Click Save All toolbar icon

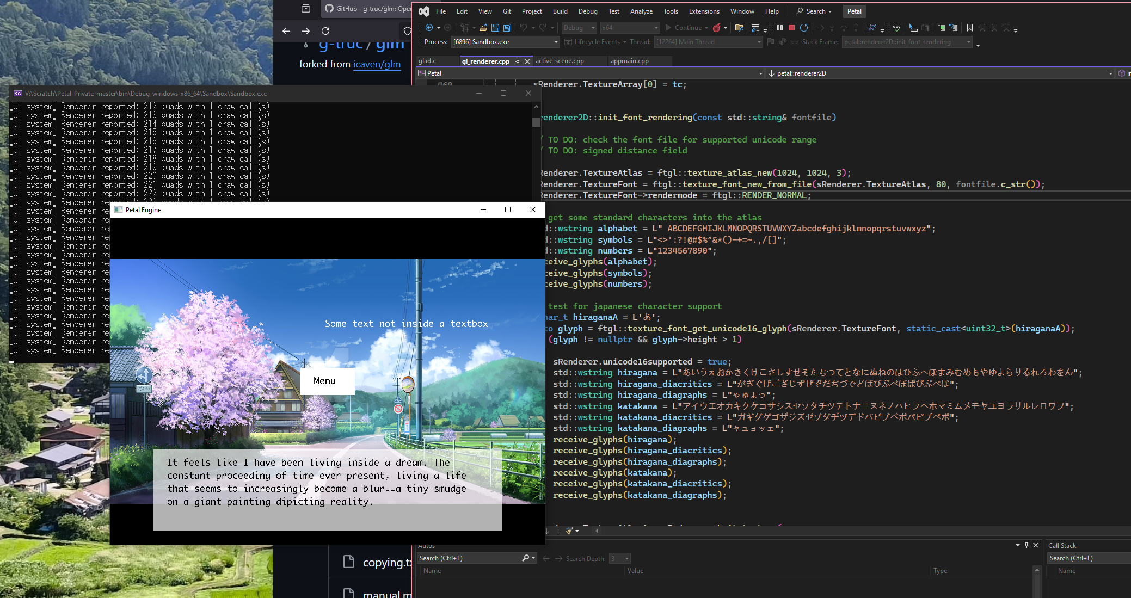pyautogui.click(x=507, y=28)
